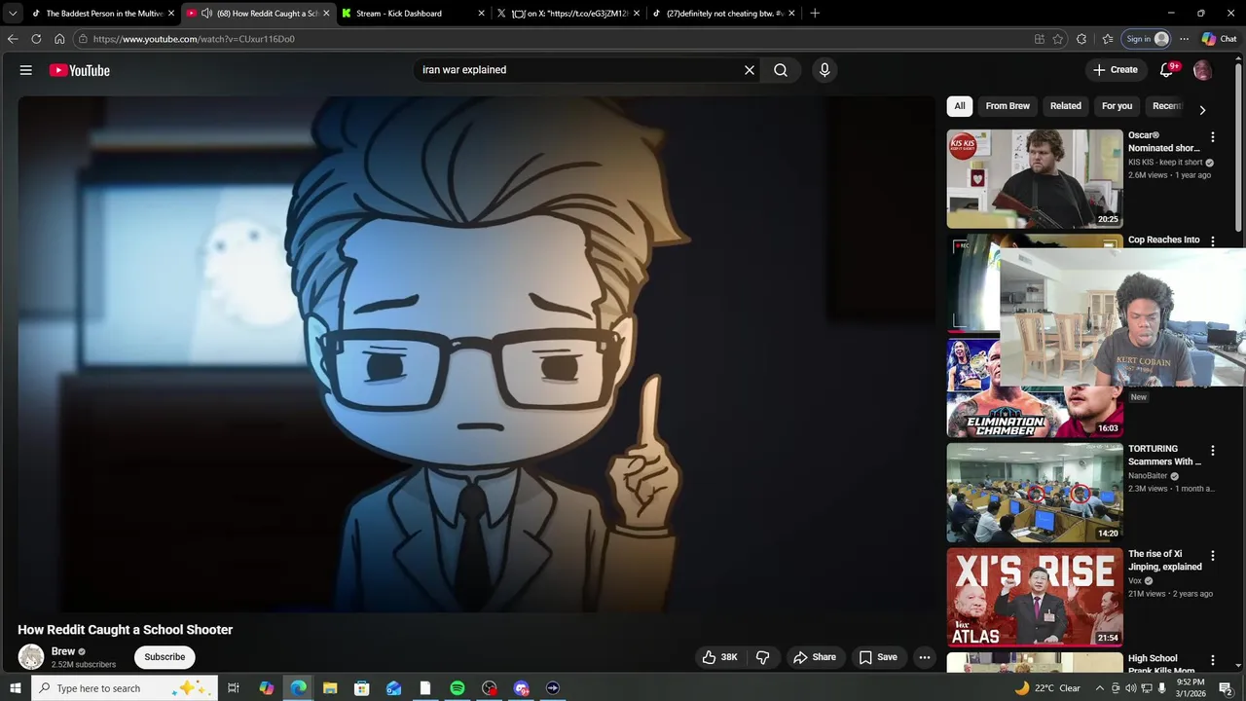Click the browser address bar URL
The height and width of the screenshot is (701, 1246).
(x=194, y=39)
